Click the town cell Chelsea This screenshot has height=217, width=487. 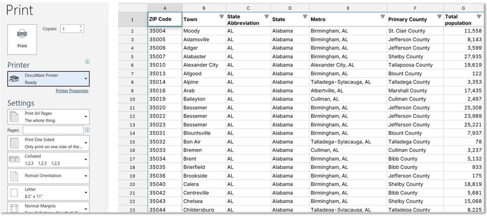point(204,201)
